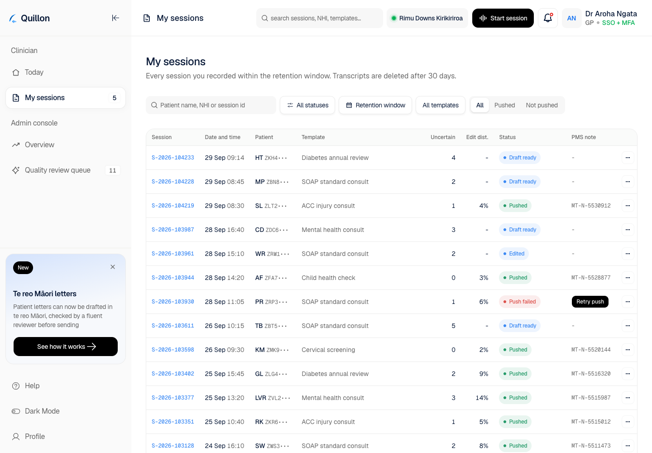
Task: Open row actions for session S-2026-104228
Action: (628, 182)
